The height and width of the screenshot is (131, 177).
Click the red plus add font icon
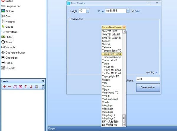point(4,87)
